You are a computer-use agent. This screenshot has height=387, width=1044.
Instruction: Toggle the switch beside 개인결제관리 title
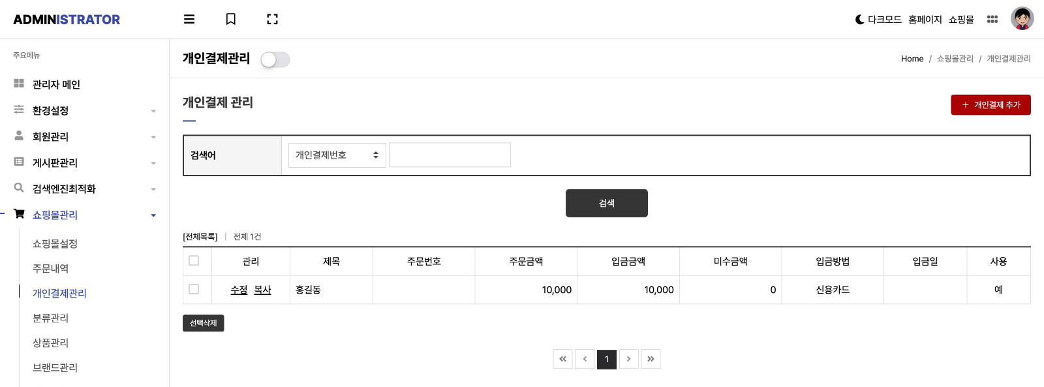pyautogui.click(x=275, y=60)
